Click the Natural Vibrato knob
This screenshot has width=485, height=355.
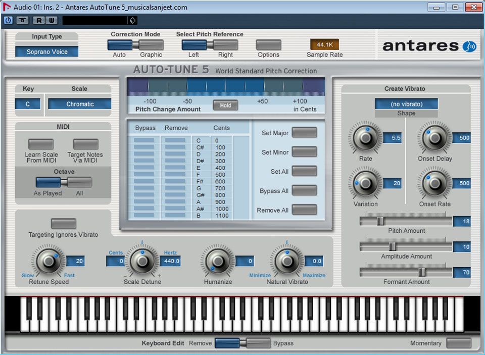click(x=287, y=261)
